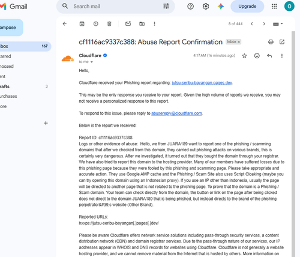Click abusereply@cloudflare.com email link
This screenshot has width=300, height=257.
(x=176, y=113)
